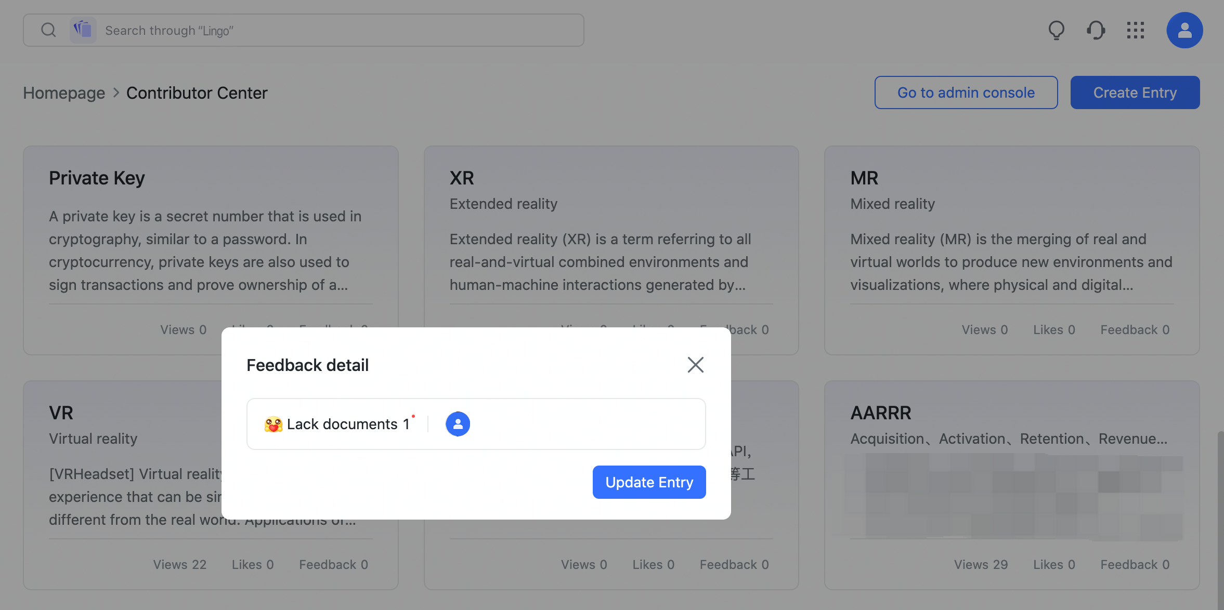Navigate to the Homepage breadcrumb link
1224x610 pixels.
tap(63, 92)
